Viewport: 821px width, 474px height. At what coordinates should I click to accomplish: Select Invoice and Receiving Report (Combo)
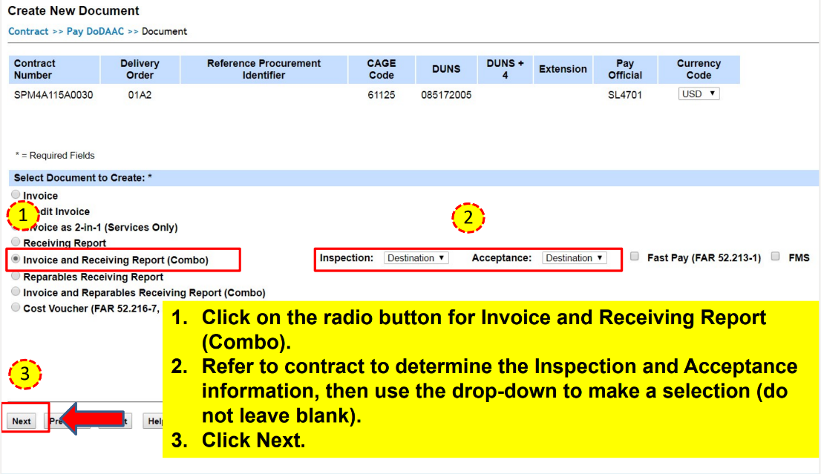point(16,260)
